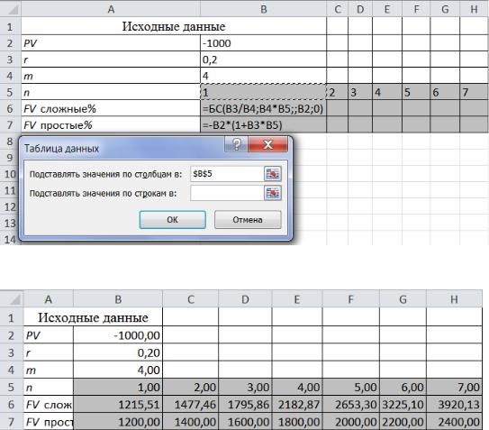Select row 3 header in upper sheet
The height and width of the screenshot is (430, 489).
10,59
